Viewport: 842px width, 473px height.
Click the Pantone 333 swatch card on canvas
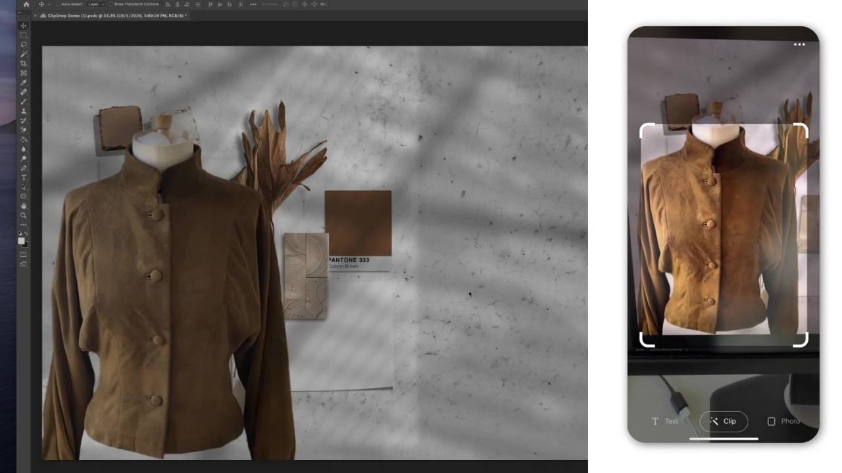[359, 231]
